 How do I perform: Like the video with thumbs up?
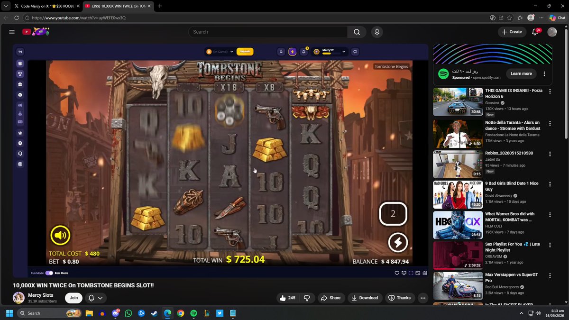[287, 298]
